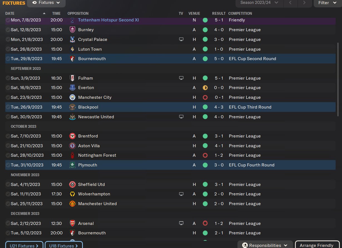Open the Tottenham Hotspur Second XI link
Image resolution: width=342 pixels, height=248 pixels.
click(x=108, y=20)
